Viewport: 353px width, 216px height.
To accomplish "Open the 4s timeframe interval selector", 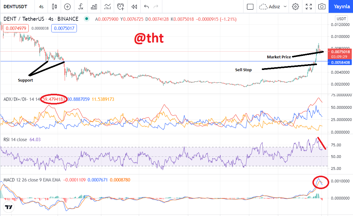I will (41, 7).
